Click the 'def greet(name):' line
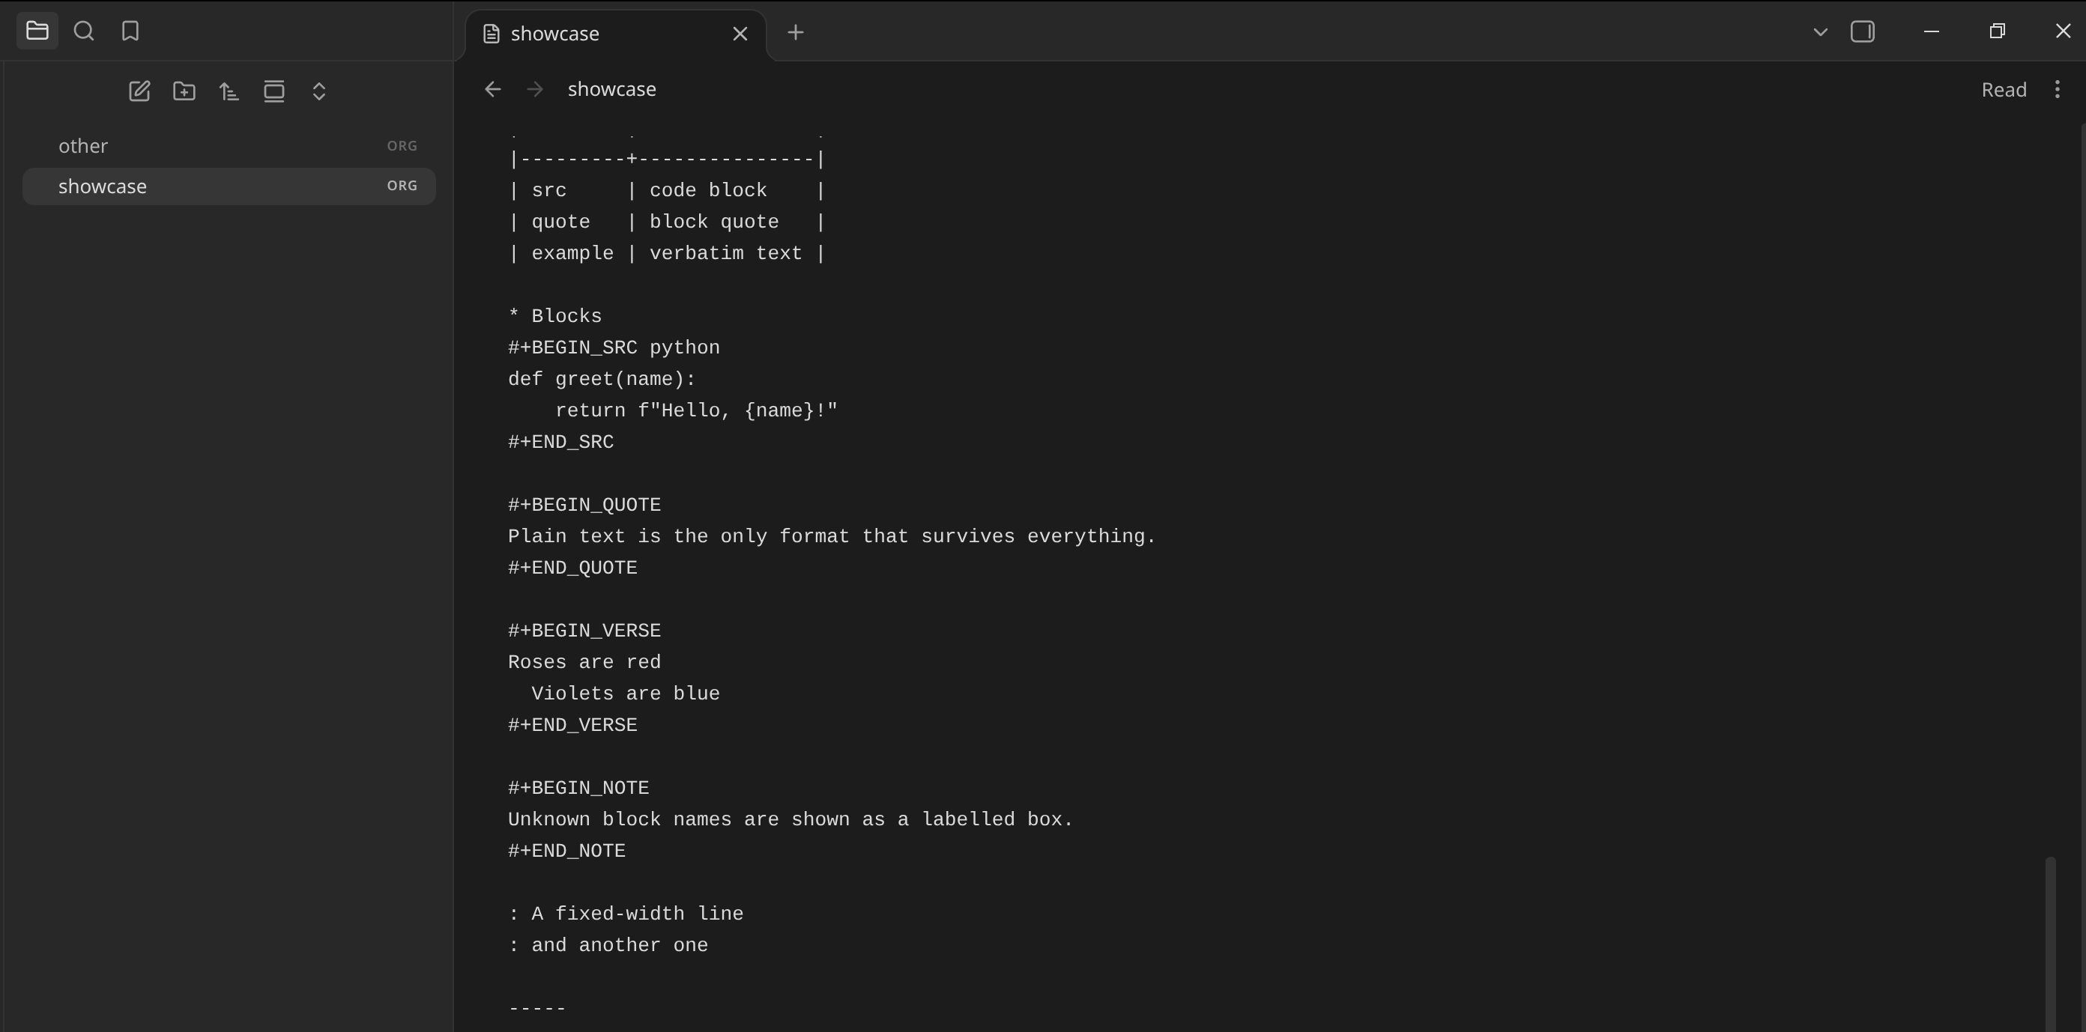Screen dimensions: 2086x1032 click(602, 380)
